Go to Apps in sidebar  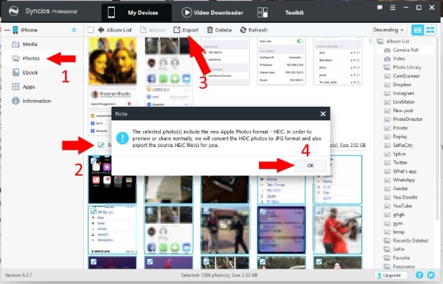click(x=28, y=87)
